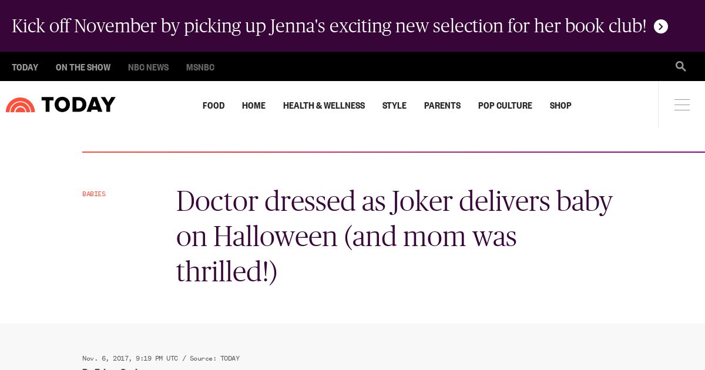Go to HEALTH & WELLNESS section
Image resolution: width=705 pixels, height=370 pixels.
tap(324, 106)
